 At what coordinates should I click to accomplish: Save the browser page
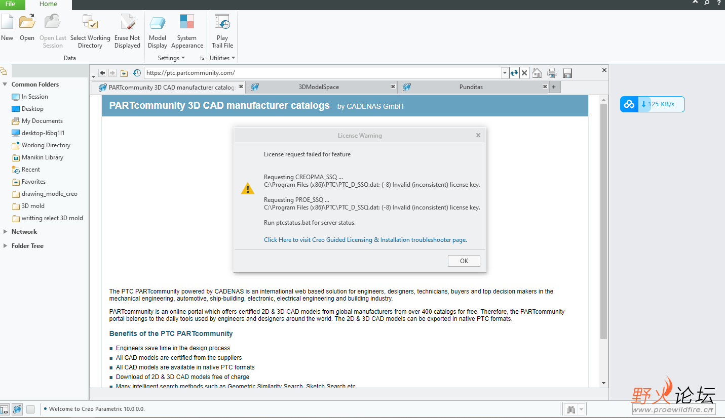[x=567, y=73]
